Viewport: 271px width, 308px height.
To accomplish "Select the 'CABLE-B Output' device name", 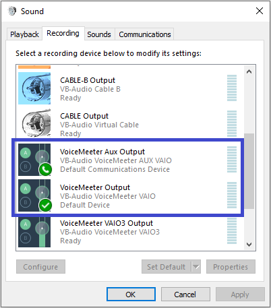I will coord(88,80).
